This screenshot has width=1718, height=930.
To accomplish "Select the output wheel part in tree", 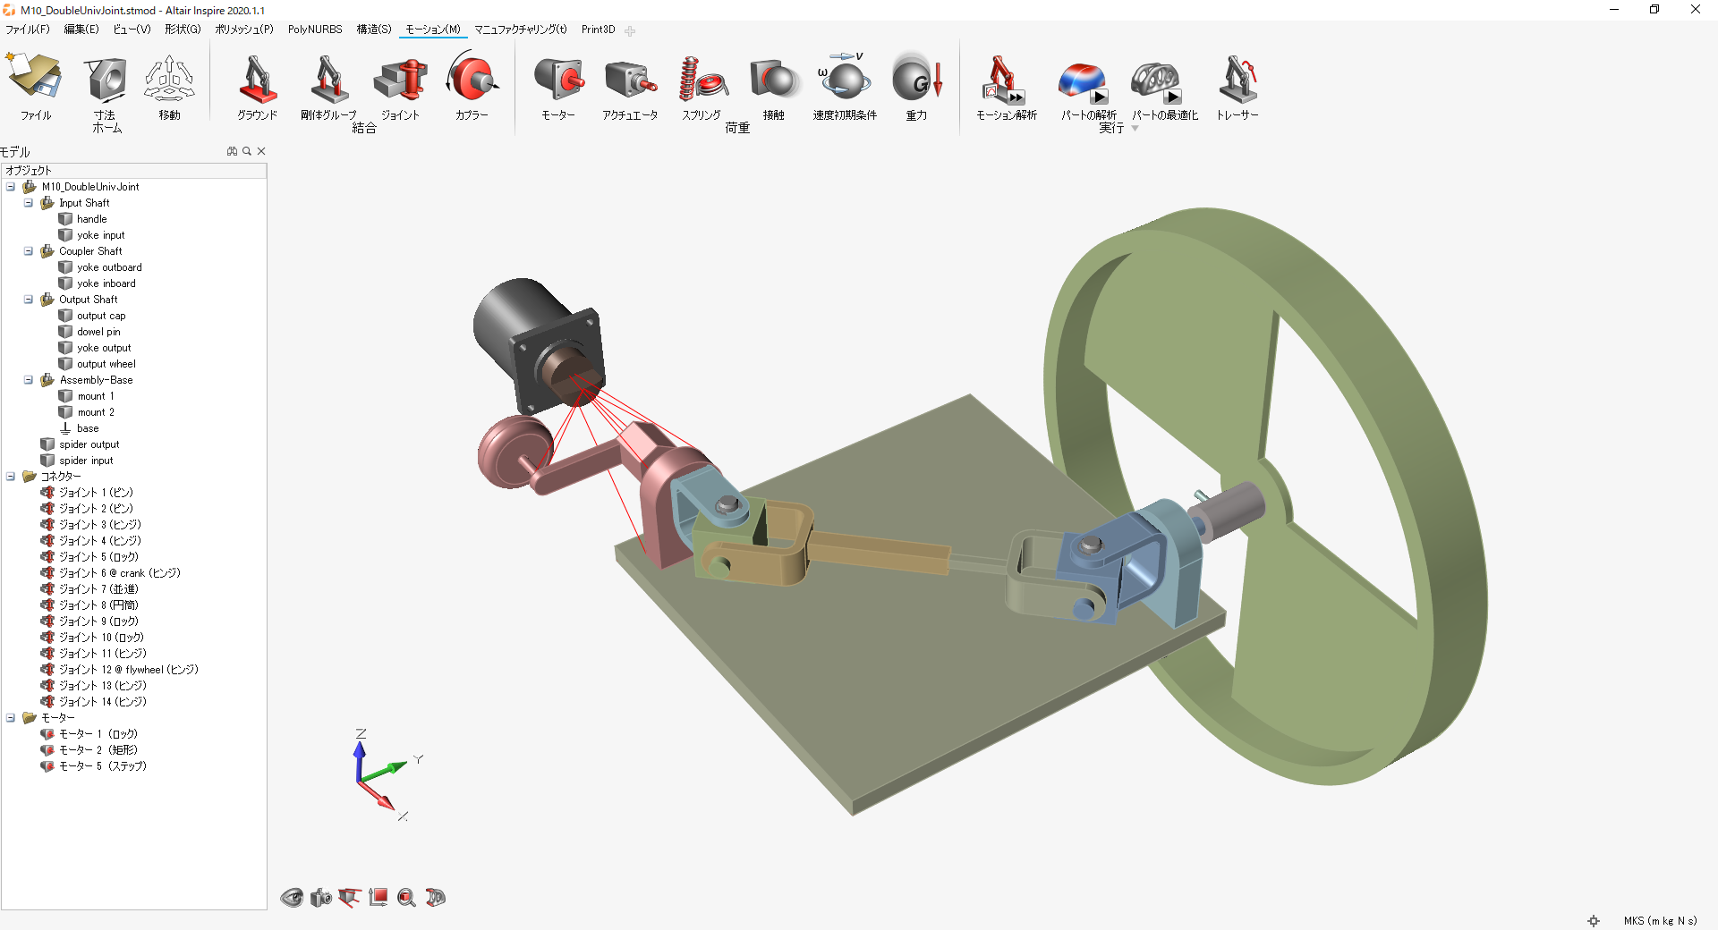I will click(x=106, y=364).
